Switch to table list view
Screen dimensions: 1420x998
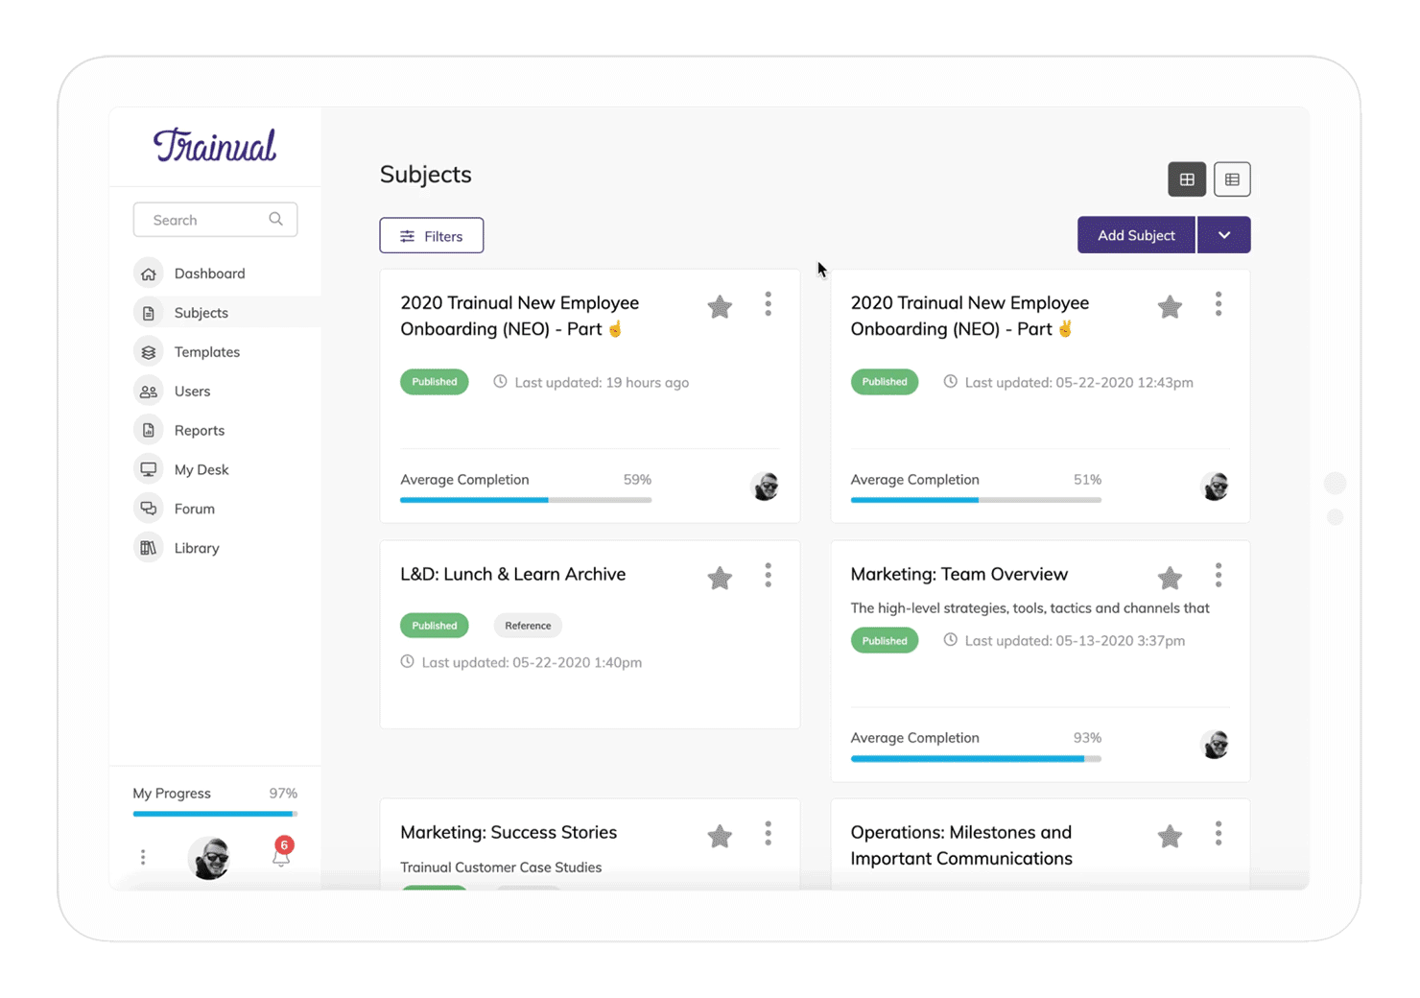[x=1232, y=179]
